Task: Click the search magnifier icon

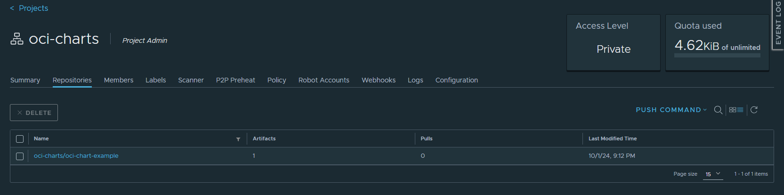Action: pyautogui.click(x=718, y=110)
